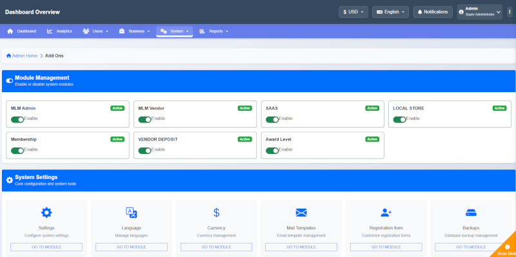Open Notifications button

(x=433, y=12)
